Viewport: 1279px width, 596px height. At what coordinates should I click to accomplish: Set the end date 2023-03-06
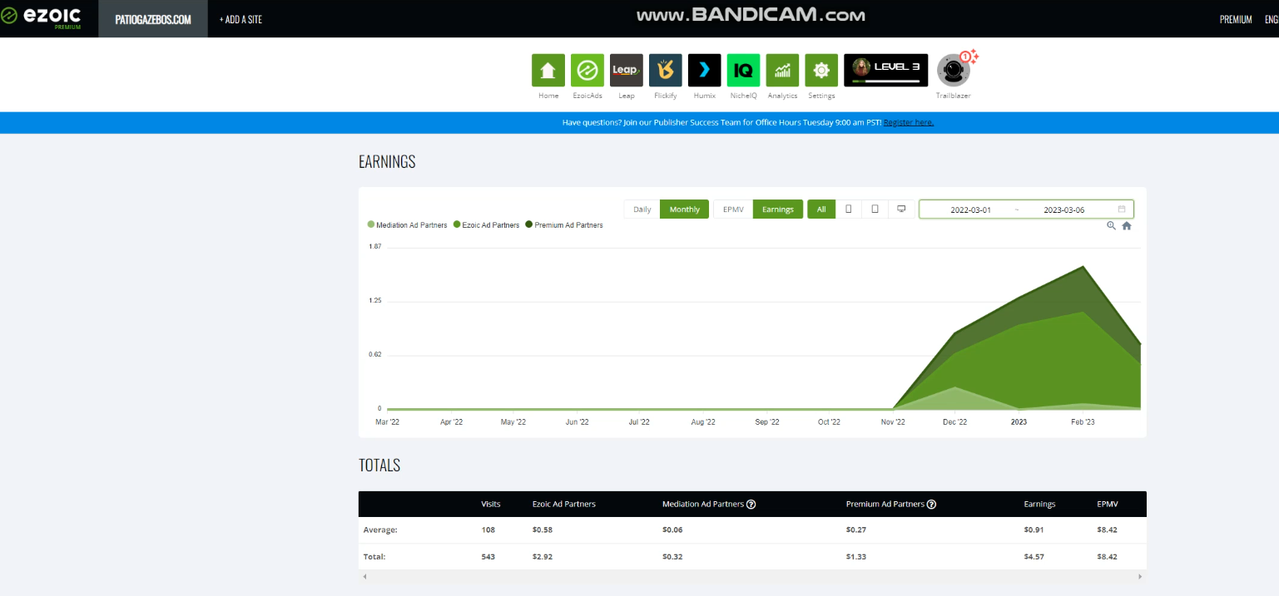(1064, 209)
